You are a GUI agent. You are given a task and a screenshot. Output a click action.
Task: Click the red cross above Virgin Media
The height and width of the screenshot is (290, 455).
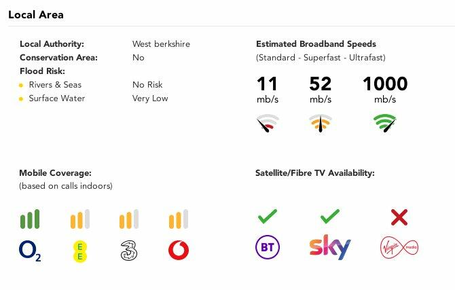click(399, 217)
